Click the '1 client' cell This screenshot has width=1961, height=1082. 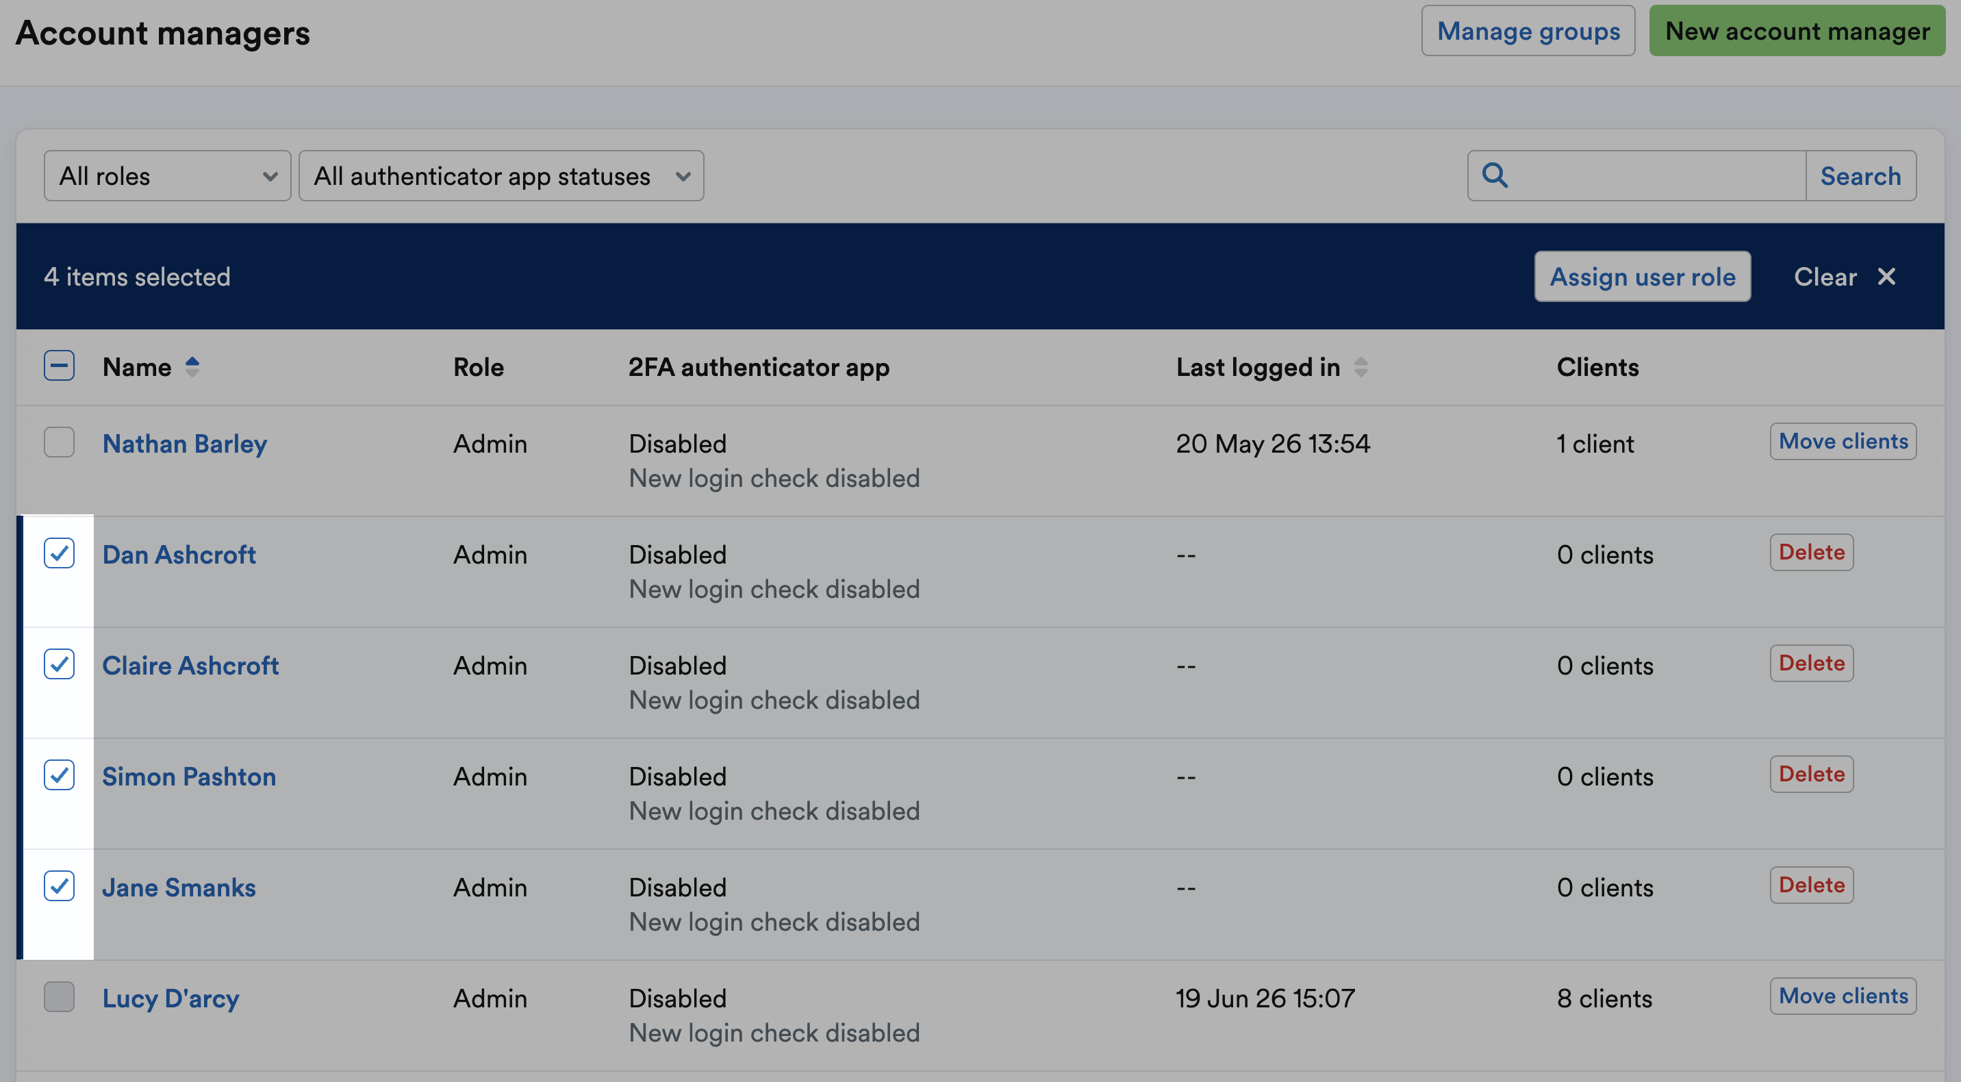1595,444
